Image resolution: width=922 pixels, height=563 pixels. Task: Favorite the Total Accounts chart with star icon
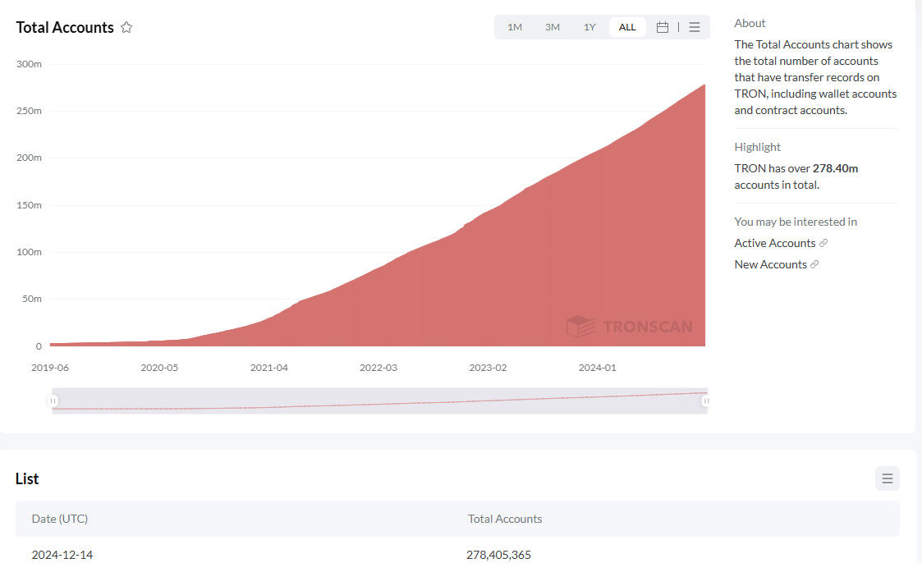pos(126,28)
